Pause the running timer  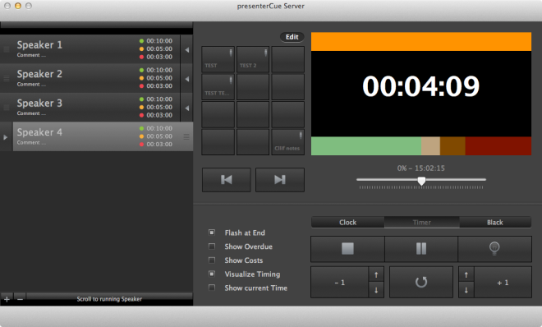click(421, 248)
